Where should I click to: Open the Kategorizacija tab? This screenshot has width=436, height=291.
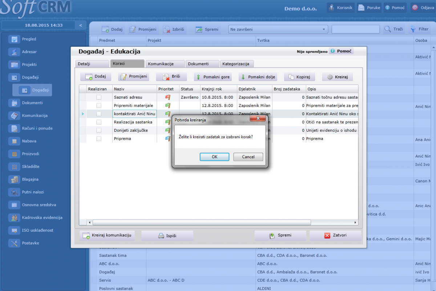pyautogui.click(x=237, y=64)
